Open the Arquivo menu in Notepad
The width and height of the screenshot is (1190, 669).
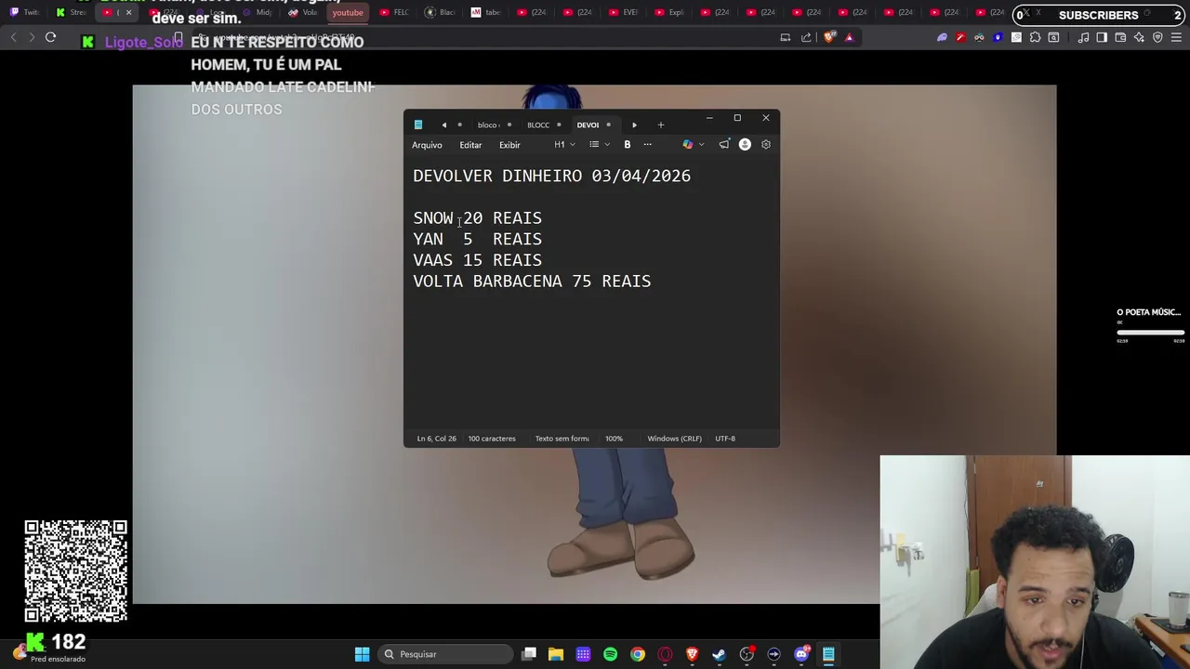[427, 145]
